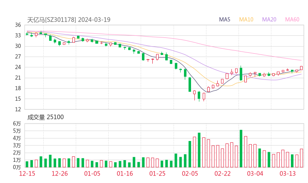Click the 12-26 date axis label
308x183 pixels.
[60, 173]
